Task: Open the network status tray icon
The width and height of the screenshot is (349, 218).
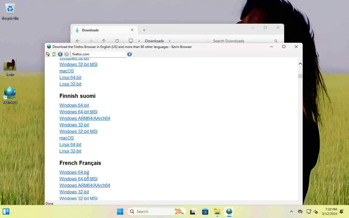Action: click(x=309, y=211)
